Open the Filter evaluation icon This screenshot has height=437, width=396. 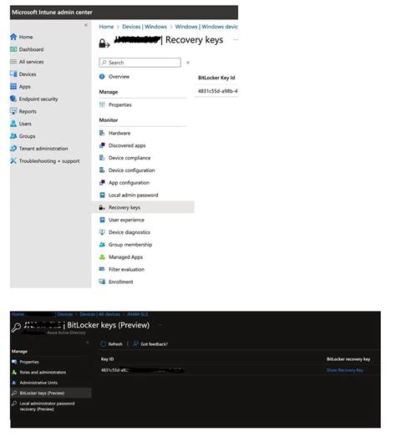[102, 269]
